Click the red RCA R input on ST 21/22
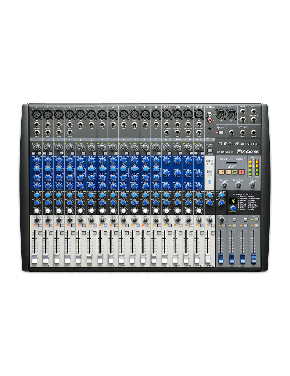290x376 pixels. point(210,120)
